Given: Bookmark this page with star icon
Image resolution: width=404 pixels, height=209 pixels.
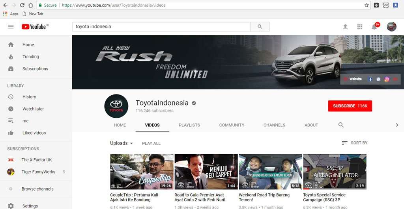Looking at the screenshot, I should (x=367, y=5).
